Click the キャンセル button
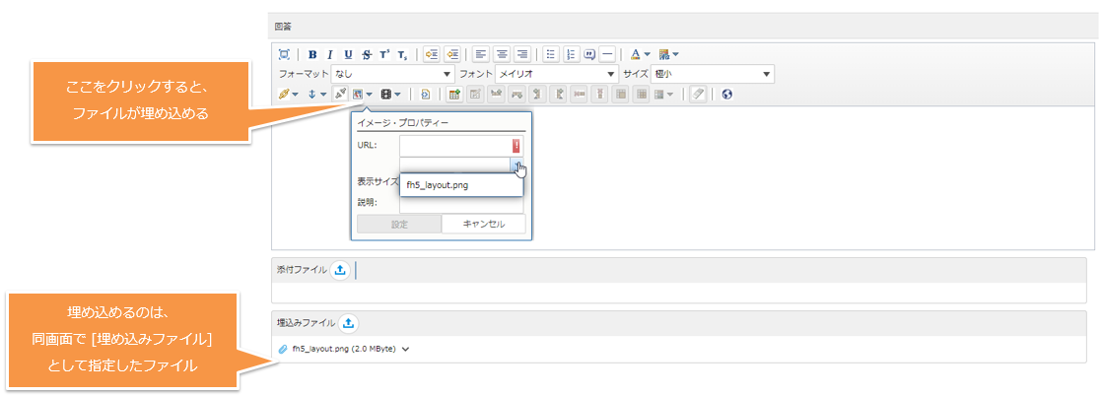Screen dimensions: 1102x396 (483, 224)
